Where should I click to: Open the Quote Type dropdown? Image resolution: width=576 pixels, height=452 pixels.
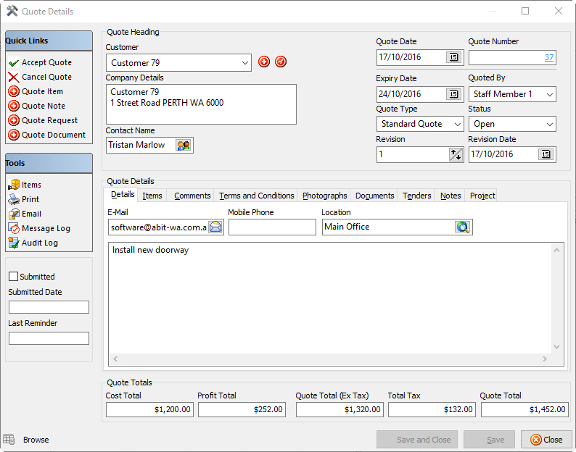(456, 125)
